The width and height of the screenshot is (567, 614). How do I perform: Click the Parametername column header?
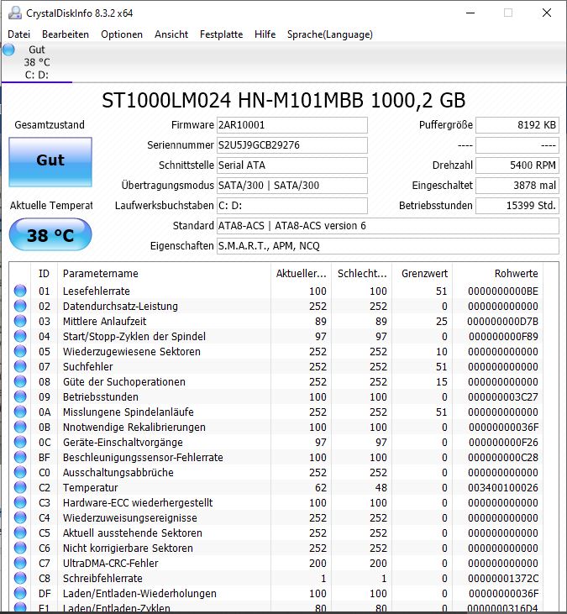(164, 273)
